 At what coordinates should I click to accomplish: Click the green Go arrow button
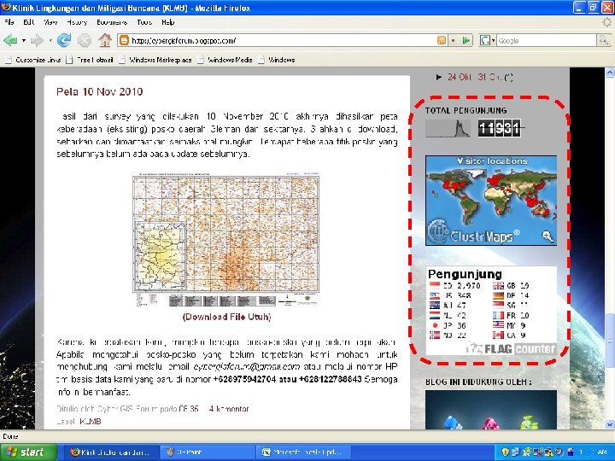[x=466, y=40]
